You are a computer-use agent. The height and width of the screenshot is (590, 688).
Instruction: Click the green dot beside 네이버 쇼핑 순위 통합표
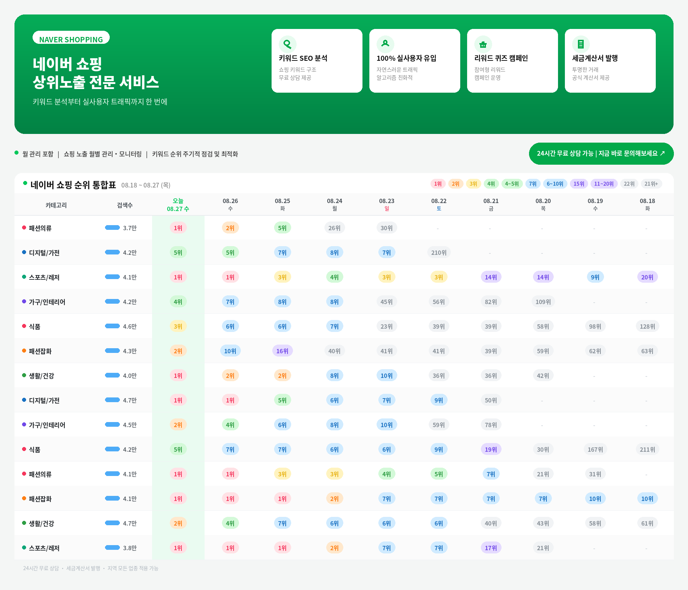pyautogui.click(x=25, y=183)
